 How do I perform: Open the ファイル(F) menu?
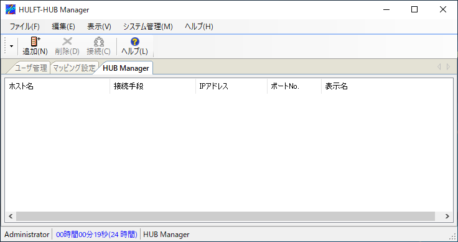click(24, 27)
